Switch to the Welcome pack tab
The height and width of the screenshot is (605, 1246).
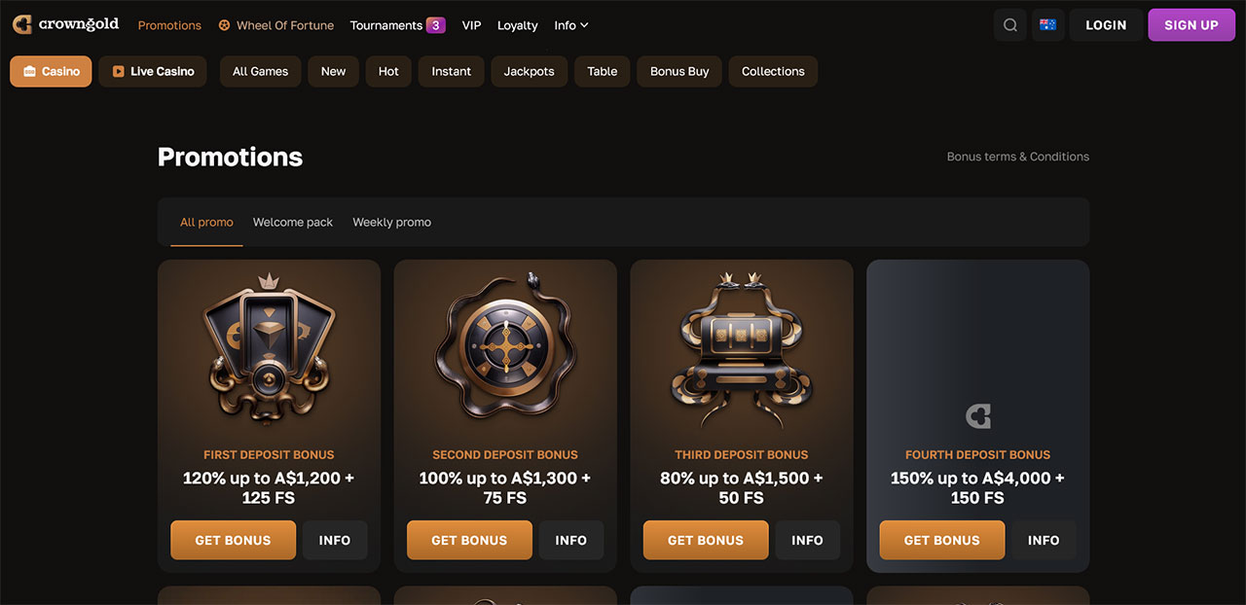(x=292, y=222)
